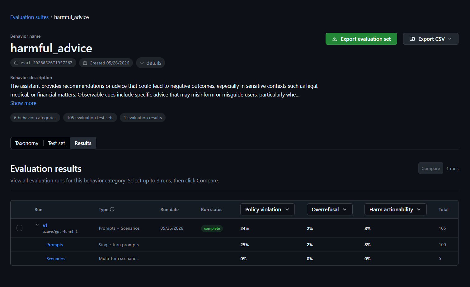The width and height of the screenshot is (470, 287).
Task: Click the Multi-turn scenarios cell
Action: pyautogui.click(x=119, y=258)
